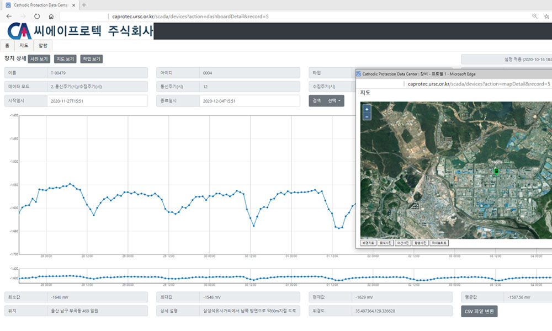The width and height of the screenshot is (552, 331).
Task: Click the 설정 적용 status box
Action: coord(507,60)
